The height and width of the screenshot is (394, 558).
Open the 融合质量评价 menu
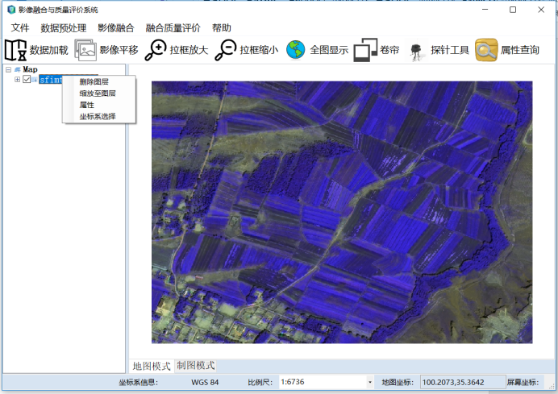[x=173, y=27]
